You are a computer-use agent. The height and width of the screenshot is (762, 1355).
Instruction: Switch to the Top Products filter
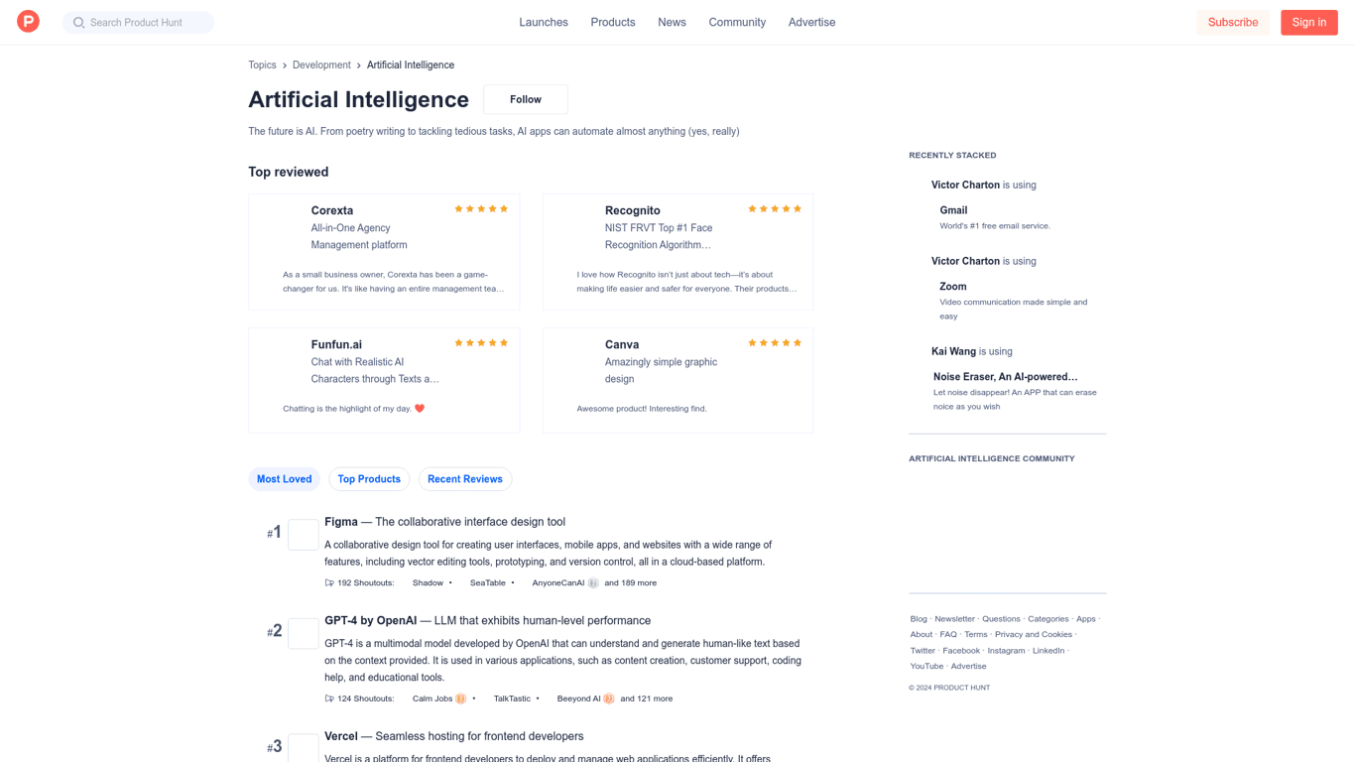[x=369, y=479]
